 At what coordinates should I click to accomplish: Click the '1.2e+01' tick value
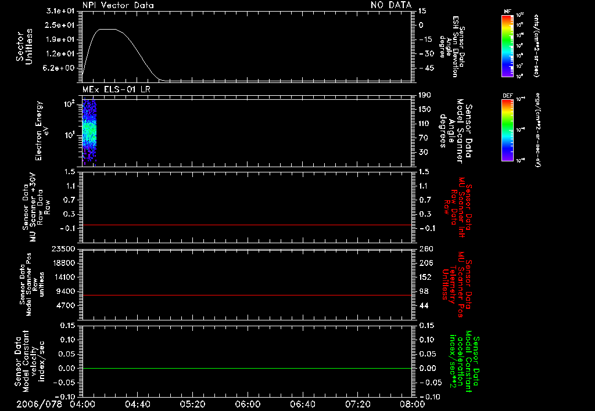[x=60, y=54]
